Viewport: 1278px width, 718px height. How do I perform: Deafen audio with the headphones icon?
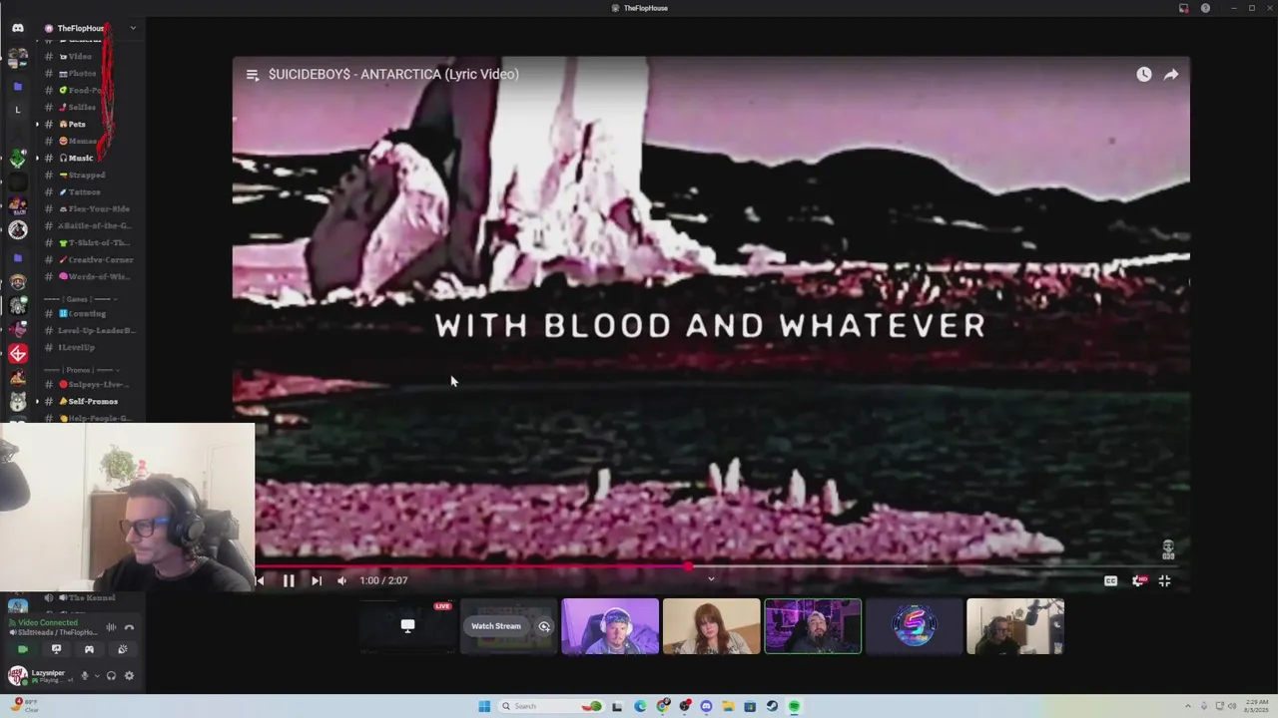point(111,676)
